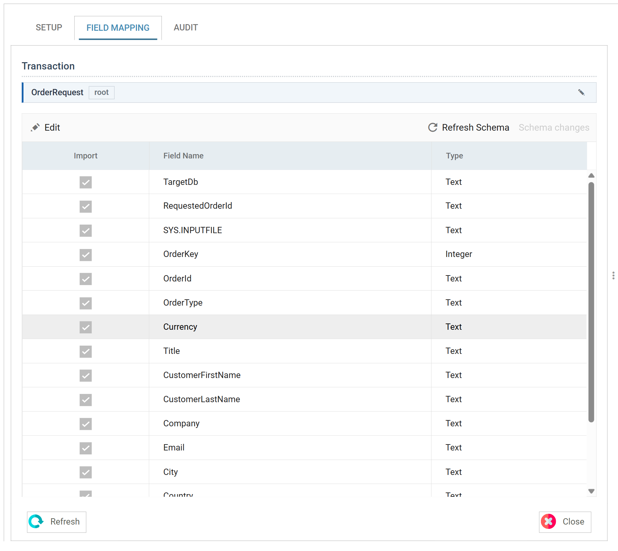The height and width of the screenshot is (551, 618).
Task: Toggle Import checkbox for SYS.INPUTFILE
Action: click(x=86, y=230)
